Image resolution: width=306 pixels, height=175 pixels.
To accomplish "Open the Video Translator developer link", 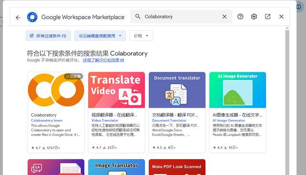I will [x=105, y=121].
